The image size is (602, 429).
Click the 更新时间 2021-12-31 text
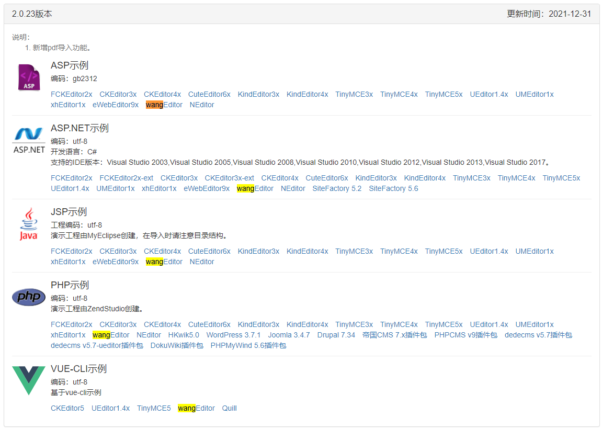[x=549, y=14]
